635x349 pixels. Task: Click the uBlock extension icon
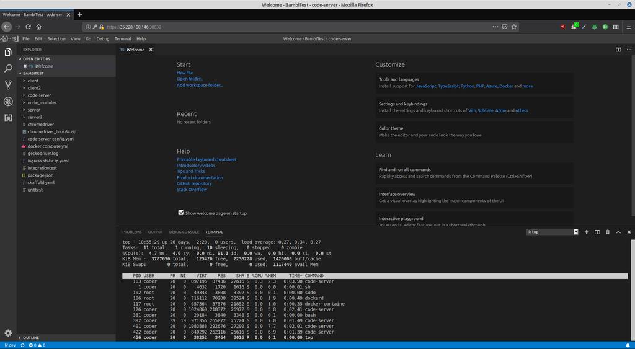pyautogui.click(x=563, y=27)
